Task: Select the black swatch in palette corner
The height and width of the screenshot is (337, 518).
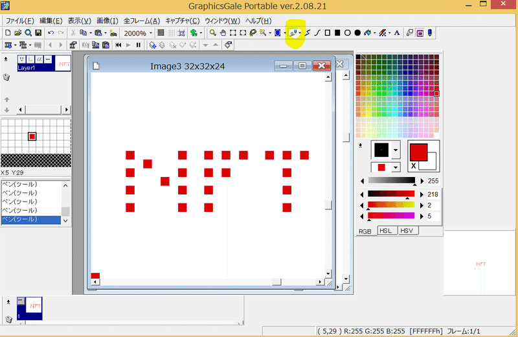Action: point(358,57)
